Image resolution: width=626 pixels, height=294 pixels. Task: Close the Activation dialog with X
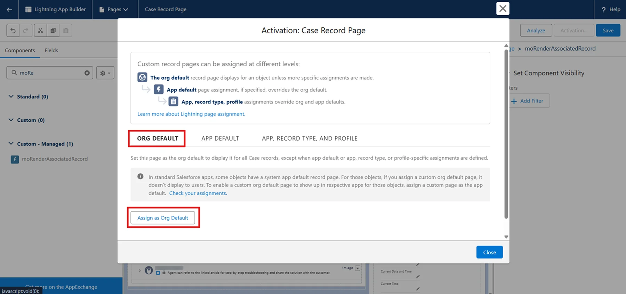click(503, 9)
